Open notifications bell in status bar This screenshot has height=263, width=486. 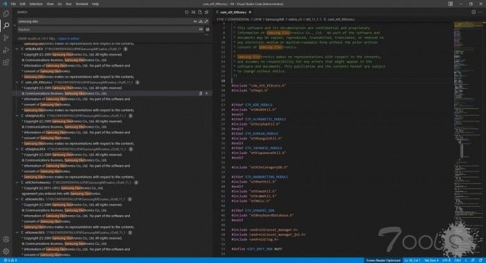coord(480,260)
